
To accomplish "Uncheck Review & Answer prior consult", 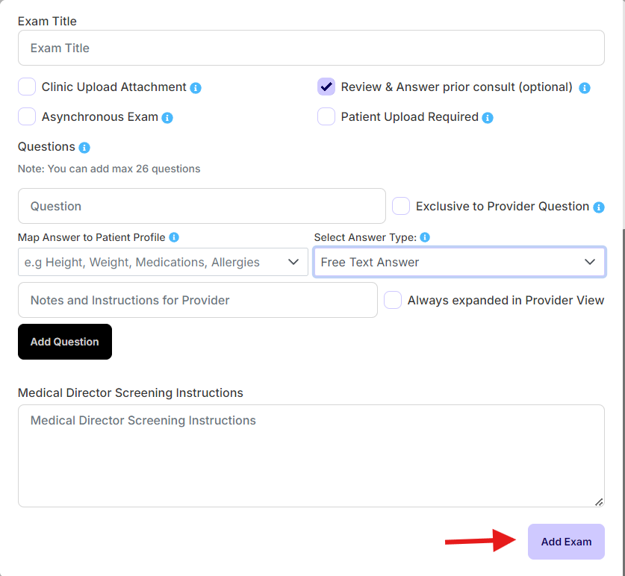I will coord(326,87).
